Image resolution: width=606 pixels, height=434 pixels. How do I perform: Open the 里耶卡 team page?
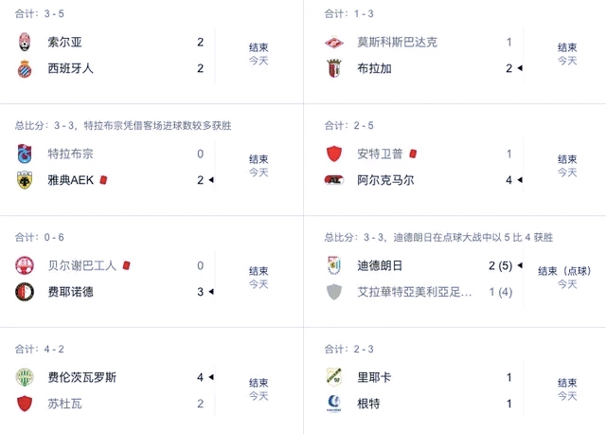click(374, 377)
